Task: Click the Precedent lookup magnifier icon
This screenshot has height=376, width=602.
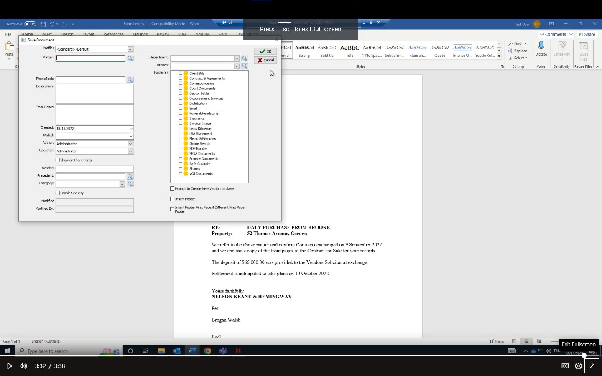Action: (130, 177)
